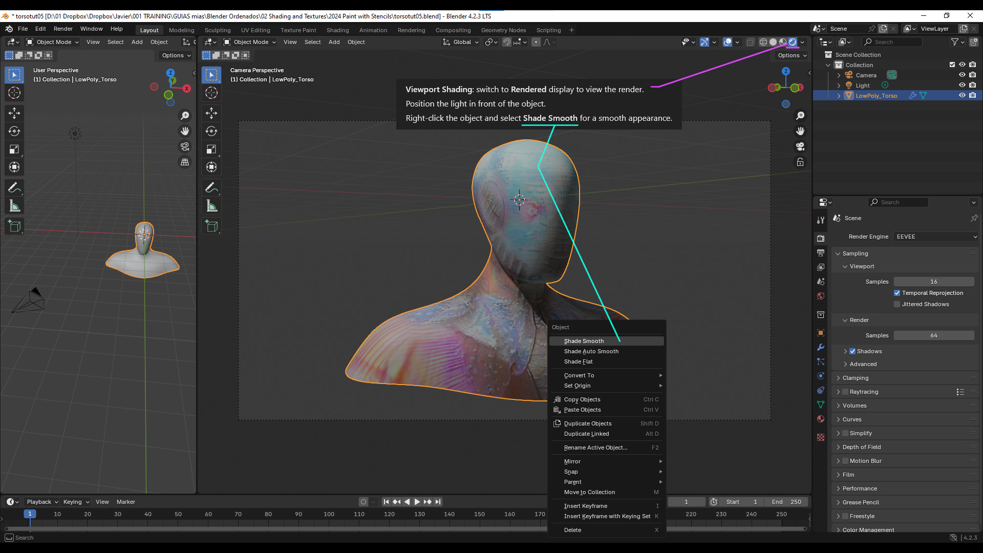Image resolution: width=983 pixels, height=553 pixels.
Task: Select the Scale tool in left viewport toolbar
Action: pos(14,149)
